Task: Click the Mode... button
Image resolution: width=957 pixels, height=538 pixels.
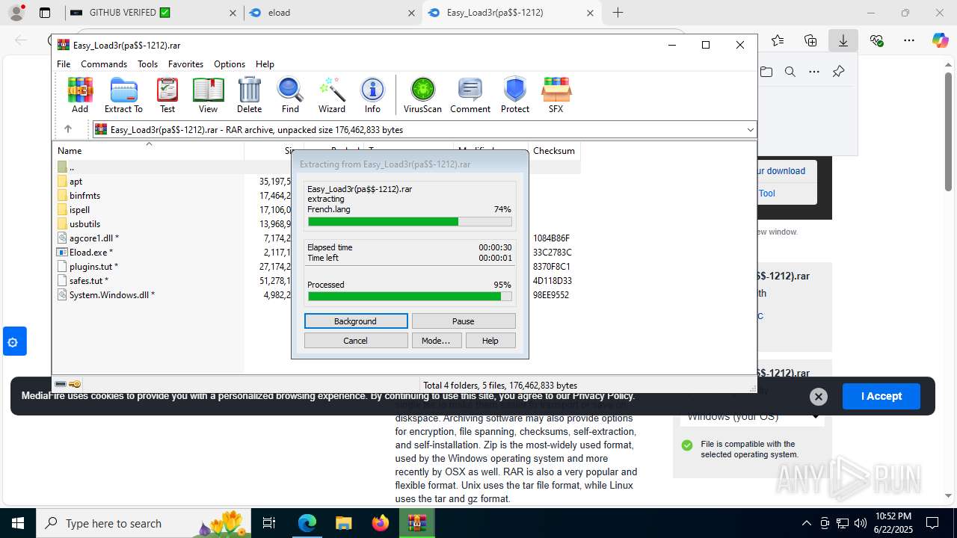Action: point(436,340)
